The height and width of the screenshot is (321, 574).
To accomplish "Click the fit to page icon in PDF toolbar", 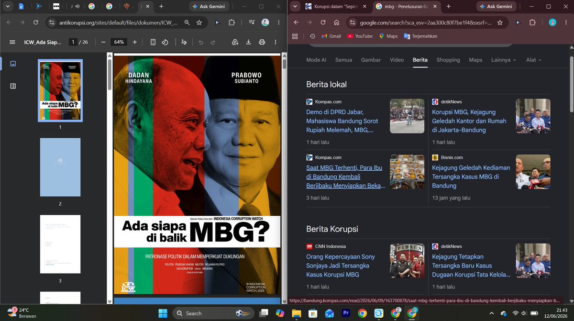I will (x=153, y=42).
